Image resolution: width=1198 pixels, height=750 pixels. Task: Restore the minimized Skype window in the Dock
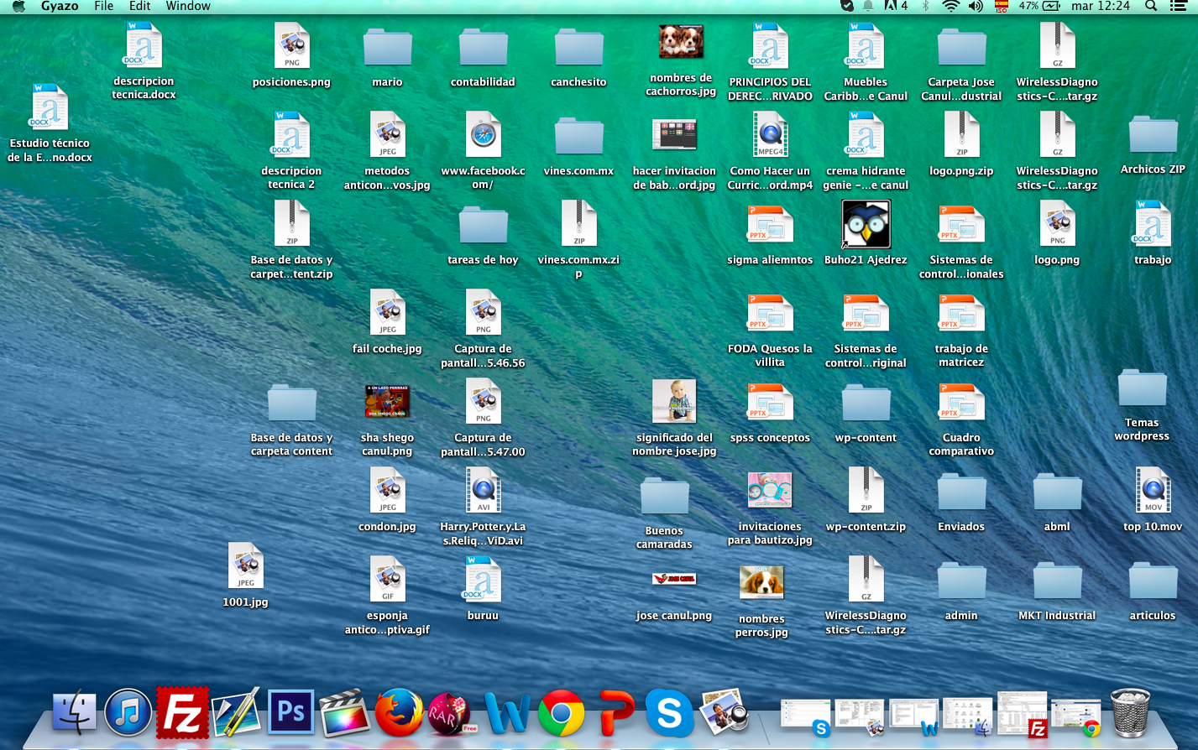(x=806, y=717)
